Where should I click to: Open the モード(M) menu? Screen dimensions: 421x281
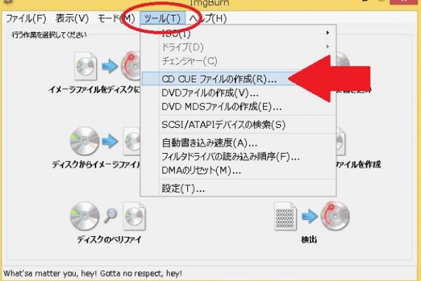click(x=116, y=18)
